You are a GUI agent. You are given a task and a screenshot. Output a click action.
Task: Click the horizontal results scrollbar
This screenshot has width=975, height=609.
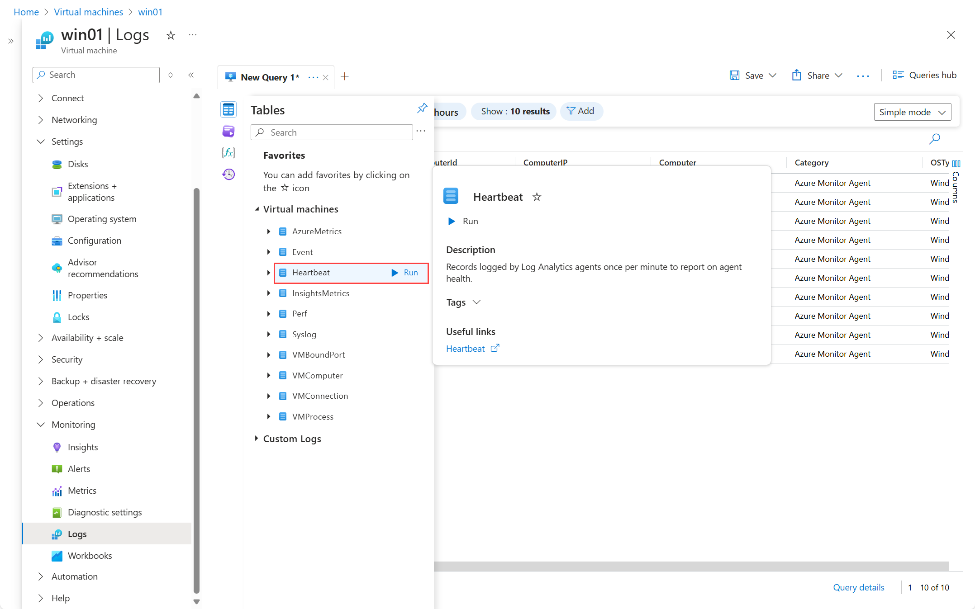click(690, 566)
